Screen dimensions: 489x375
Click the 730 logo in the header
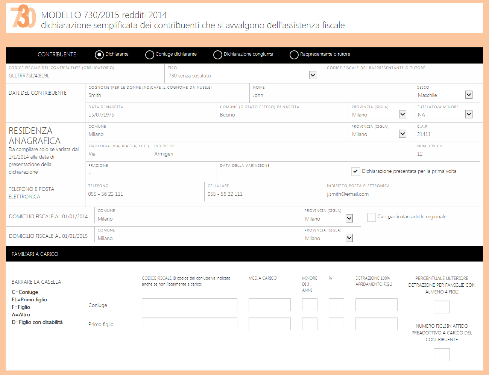click(23, 17)
